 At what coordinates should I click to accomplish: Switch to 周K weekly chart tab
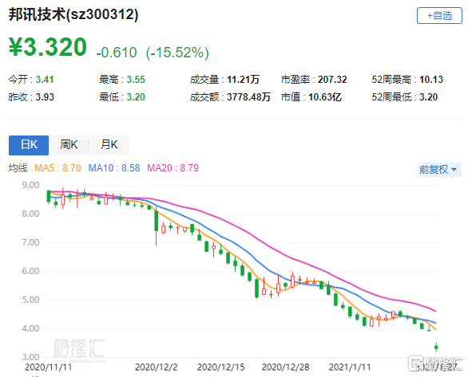69,145
